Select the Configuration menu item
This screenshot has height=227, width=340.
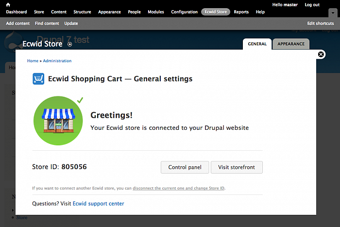(184, 12)
